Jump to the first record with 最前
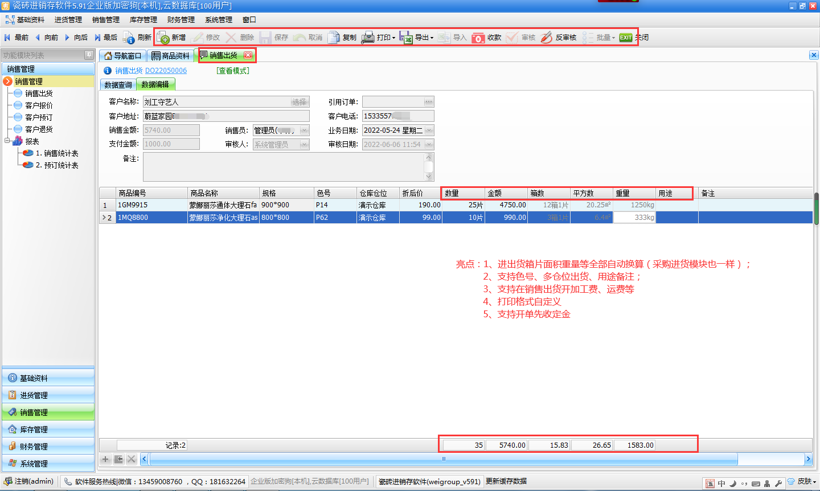 pos(17,38)
